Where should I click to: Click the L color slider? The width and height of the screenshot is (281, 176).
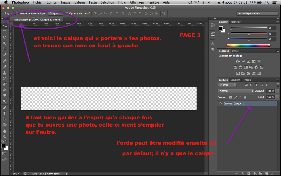249,28
